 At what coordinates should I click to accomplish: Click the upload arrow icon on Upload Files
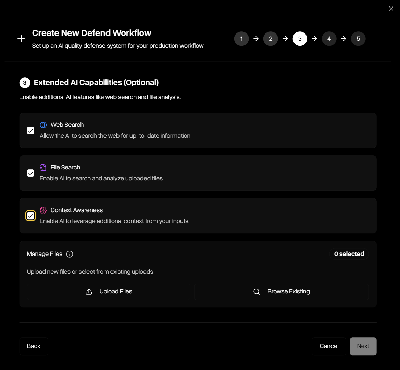[89, 291]
